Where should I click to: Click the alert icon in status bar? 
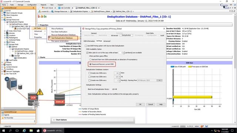(202, 126)
